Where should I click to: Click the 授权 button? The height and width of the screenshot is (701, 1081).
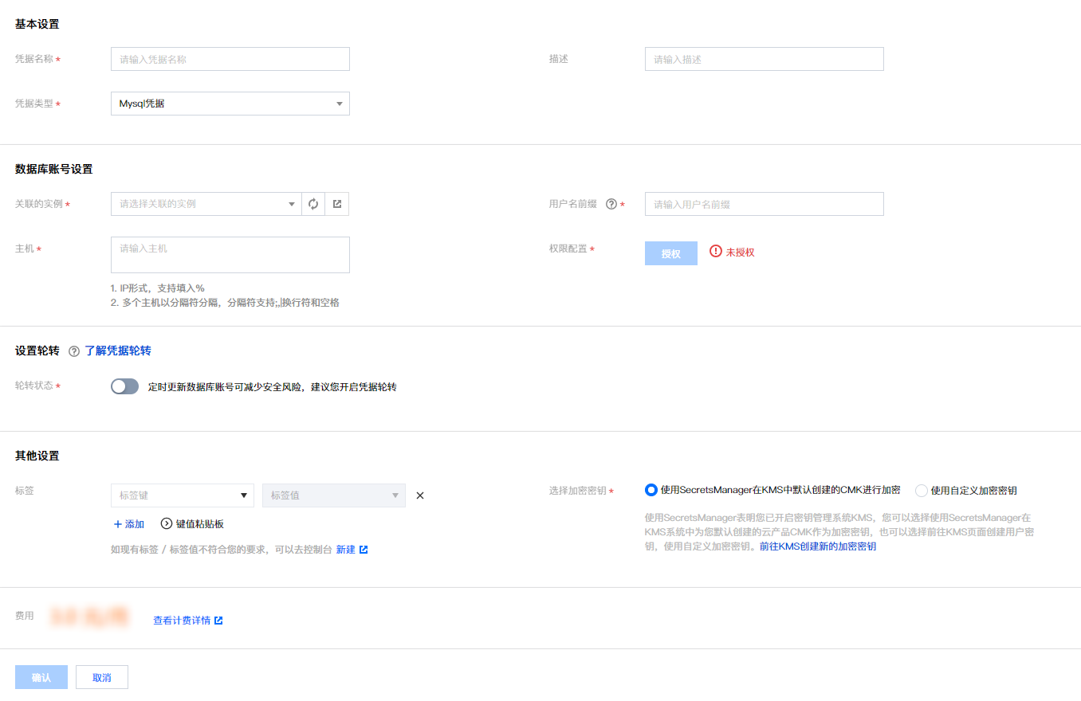tap(671, 253)
